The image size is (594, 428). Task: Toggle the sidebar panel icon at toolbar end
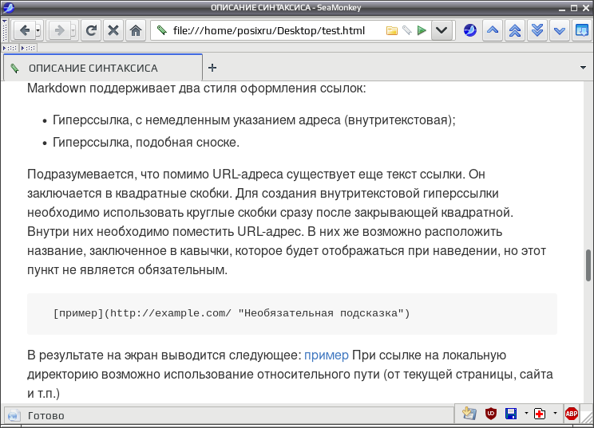coord(581,30)
